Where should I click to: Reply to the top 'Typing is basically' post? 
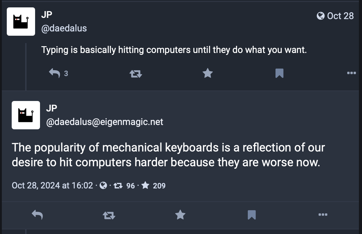[54, 73]
